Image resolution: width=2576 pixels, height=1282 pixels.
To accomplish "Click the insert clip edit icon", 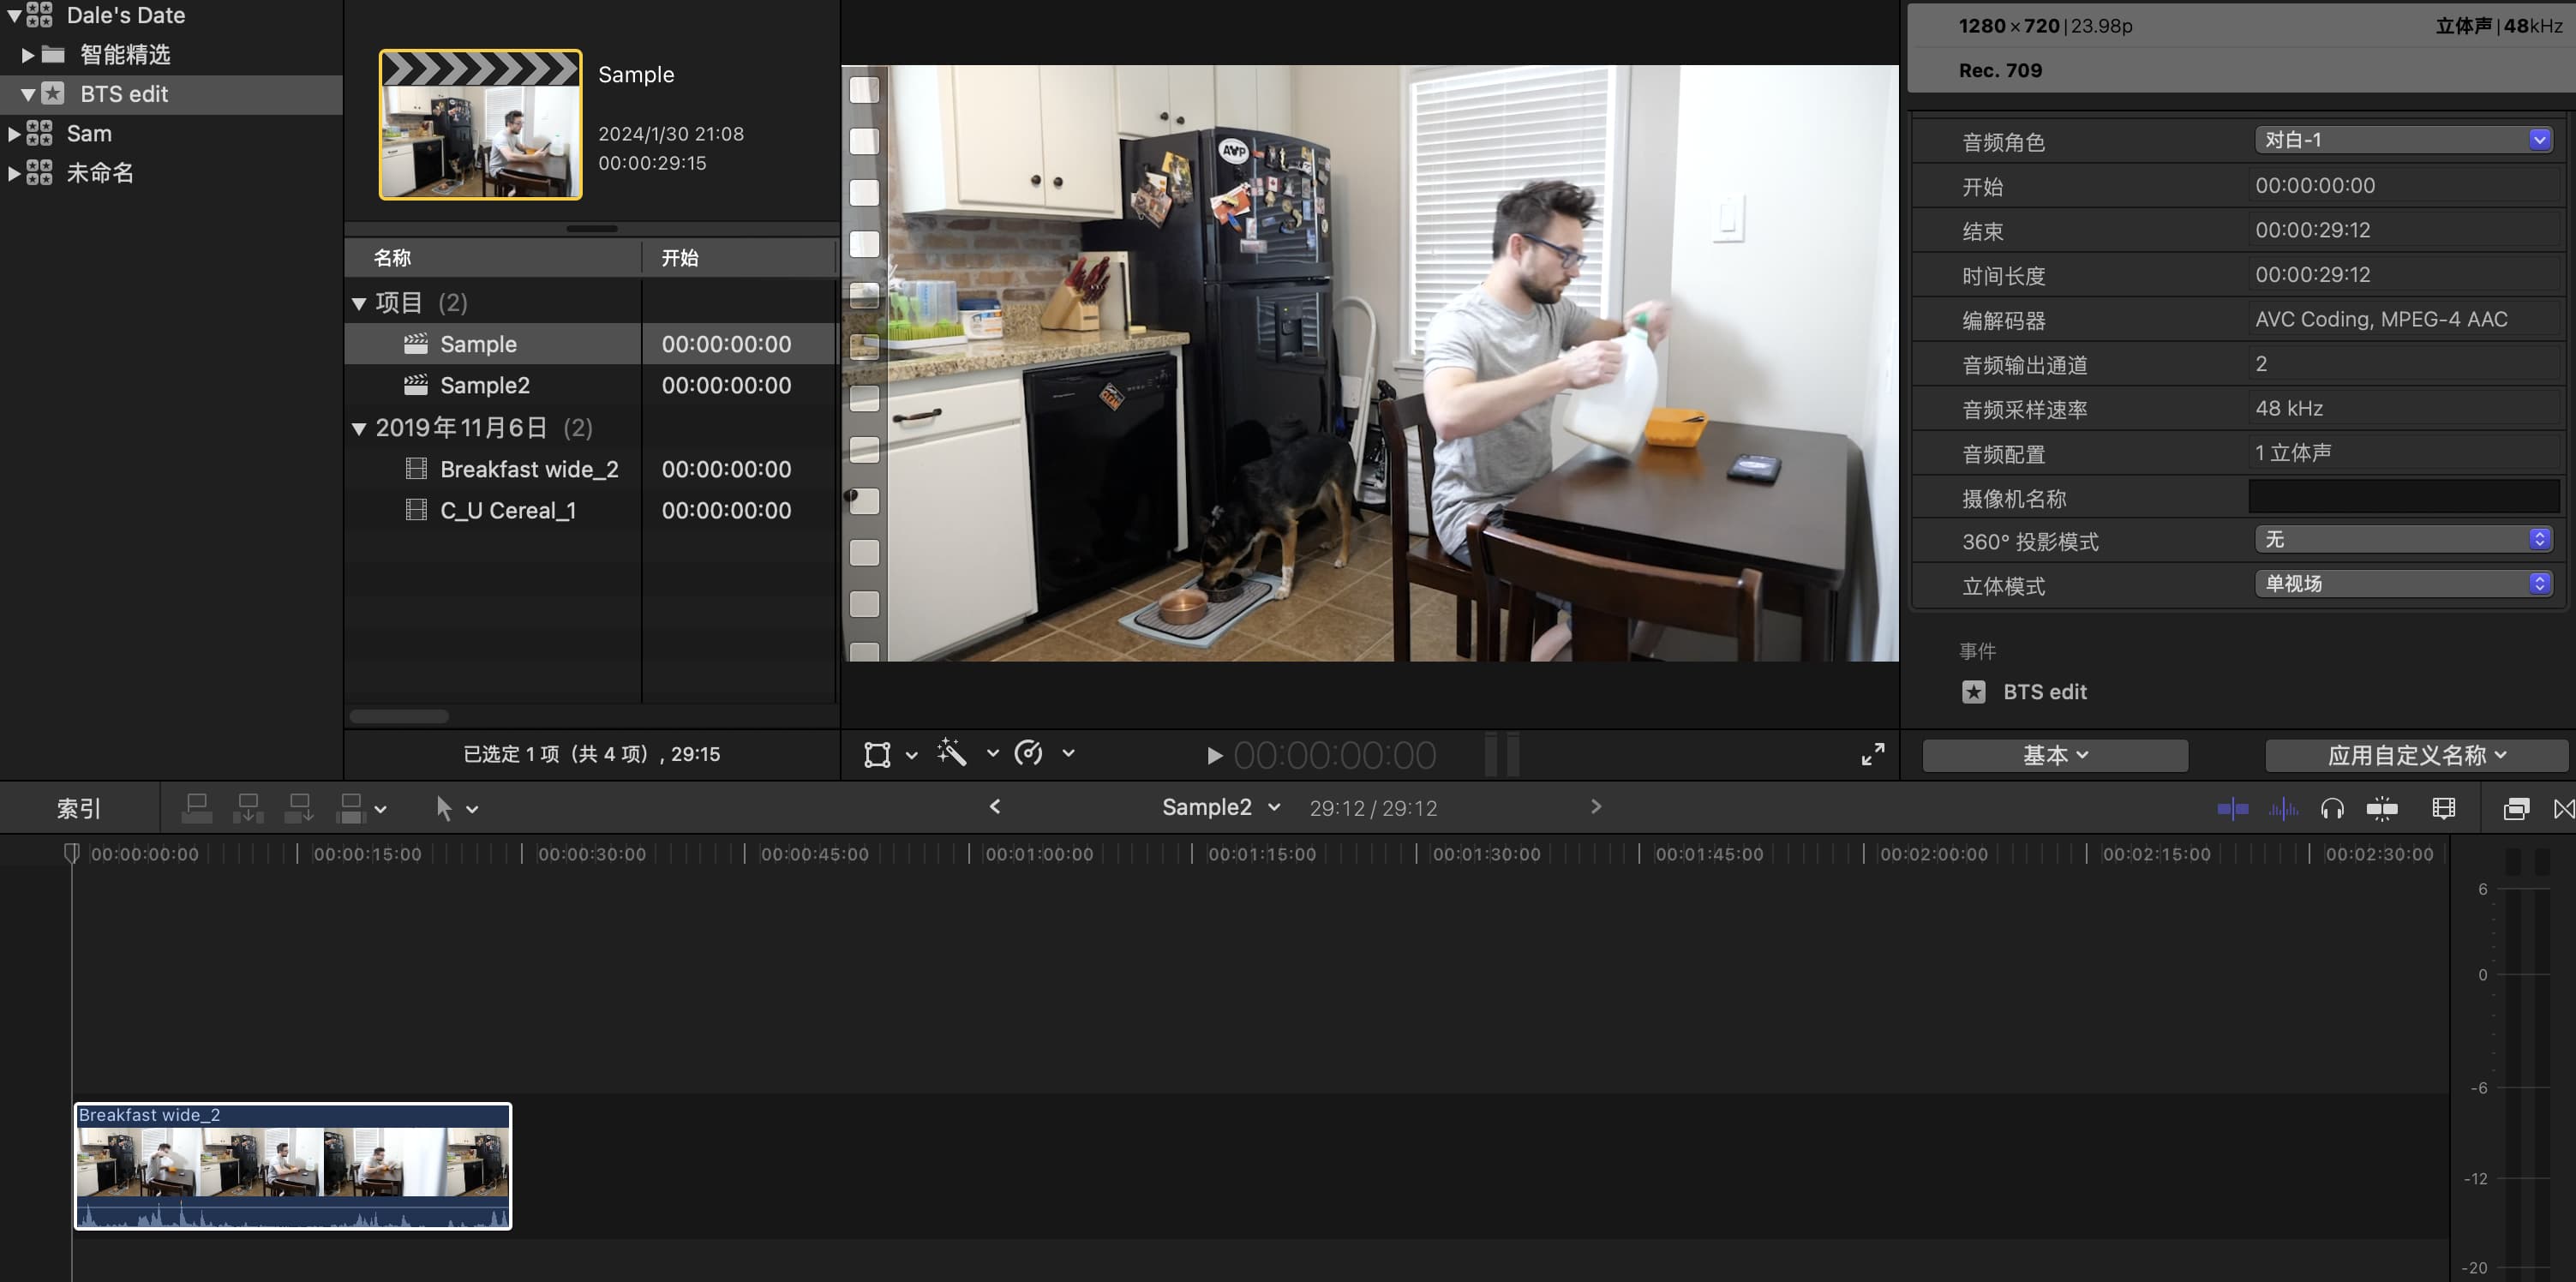I will click(x=247, y=808).
